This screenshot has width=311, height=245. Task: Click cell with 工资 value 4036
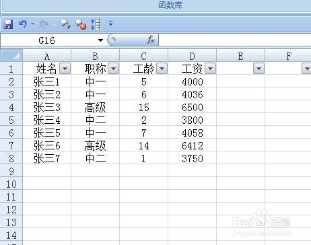[193, 94]
